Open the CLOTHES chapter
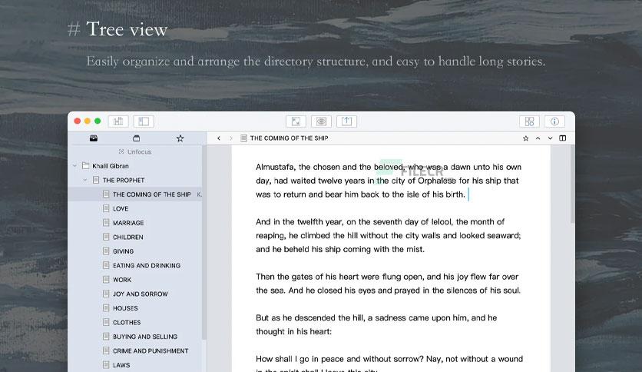Image resolution: width=642 pixels, height=372 pixels. (x=135, y=322)
